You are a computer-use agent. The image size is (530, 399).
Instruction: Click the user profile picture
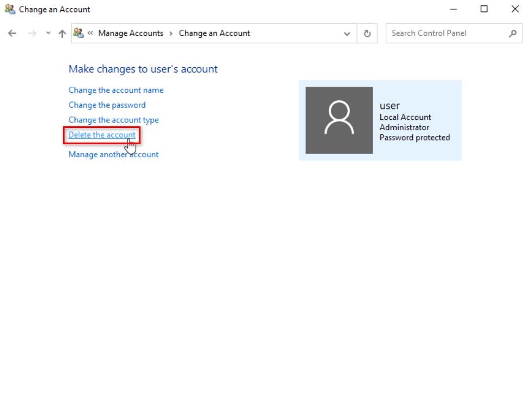coord(339,120)
